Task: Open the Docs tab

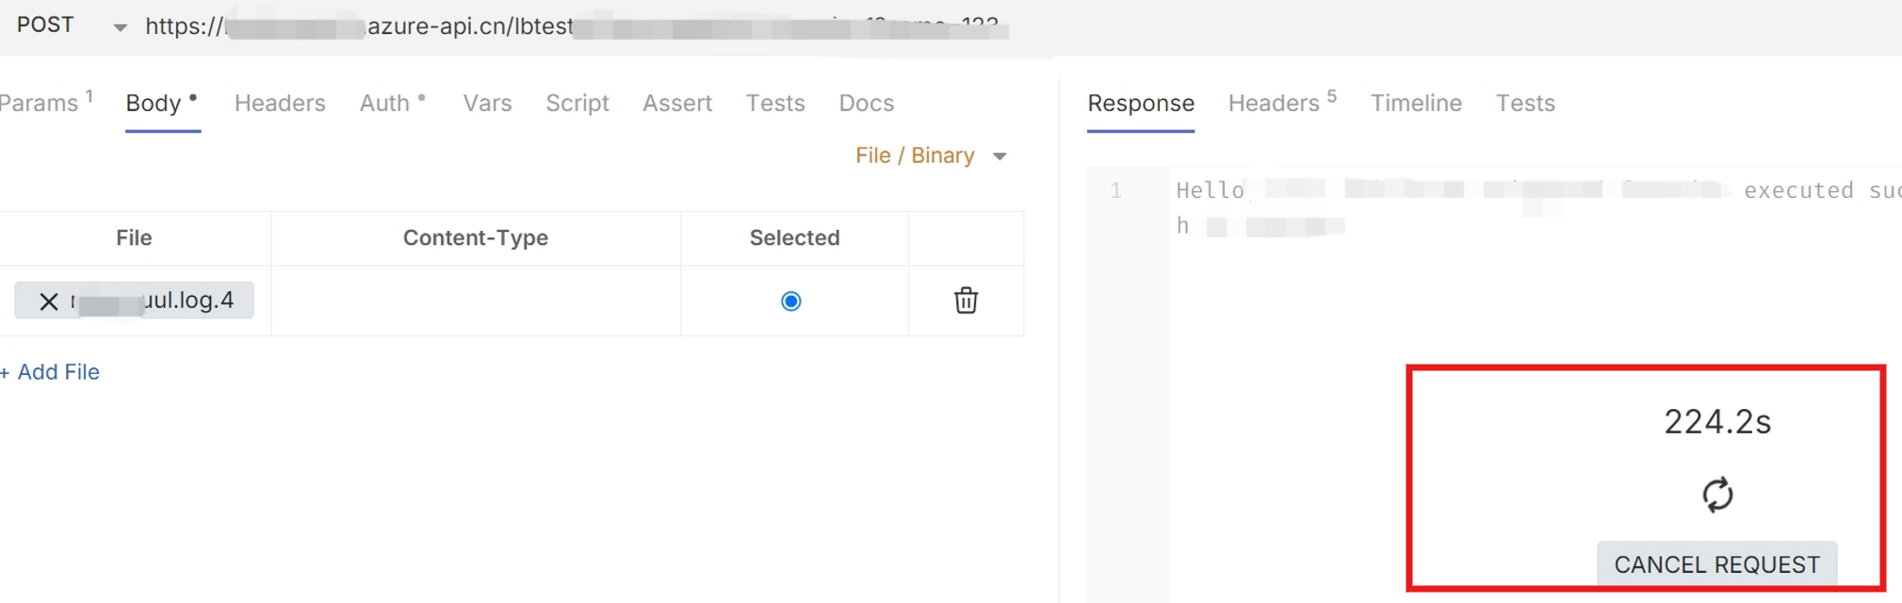Action: pyautogui.click(x=867, y=104)
